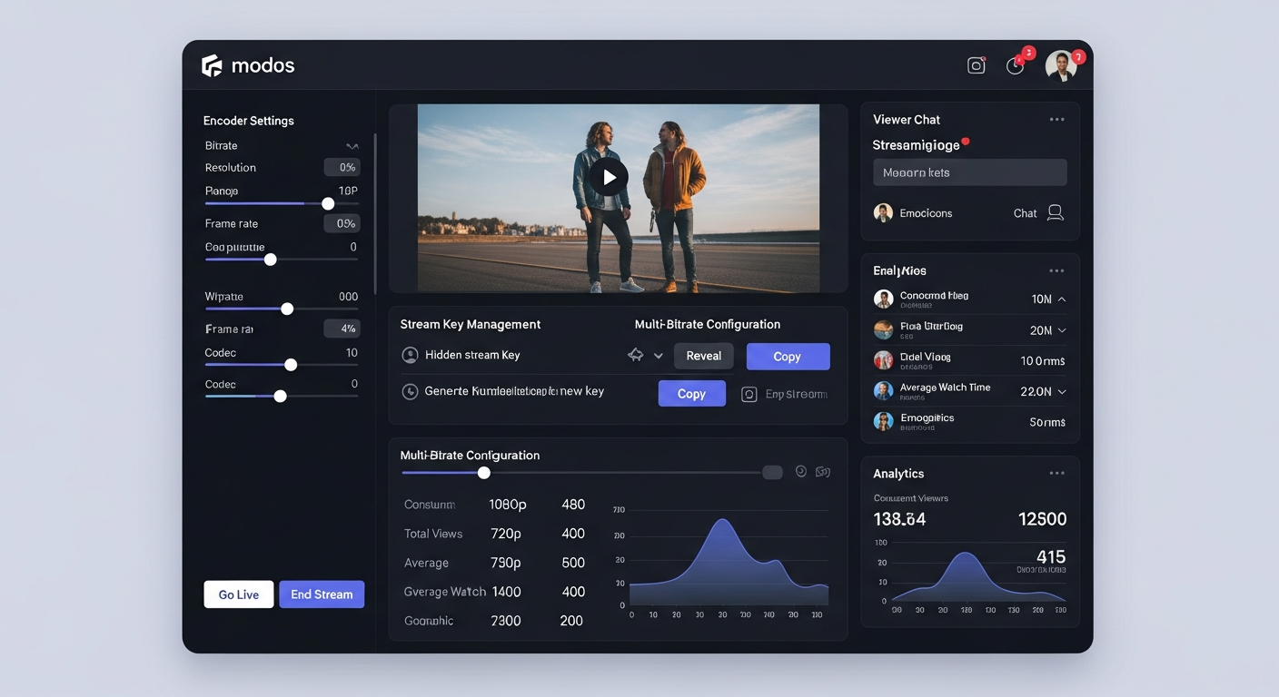Image resolution: width=1279 pixels, height=697 pixels.
Task: Click the hidden stream key lock icon
Action: pyautogui.click(x=410, y=355)
